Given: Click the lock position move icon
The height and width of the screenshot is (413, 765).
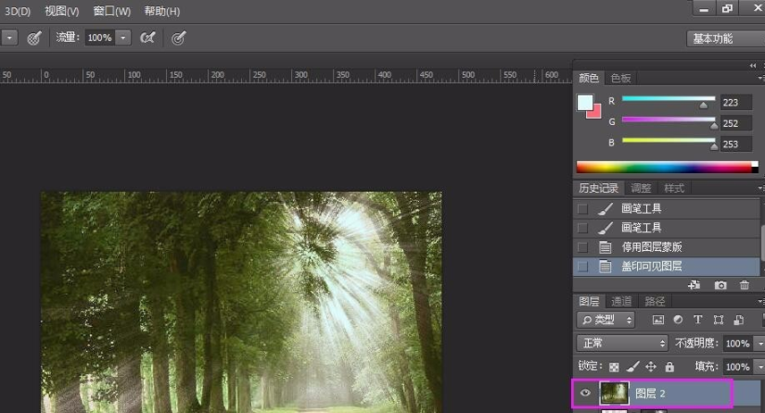Looking at the screenshot, I should click(x=650, y=367).
